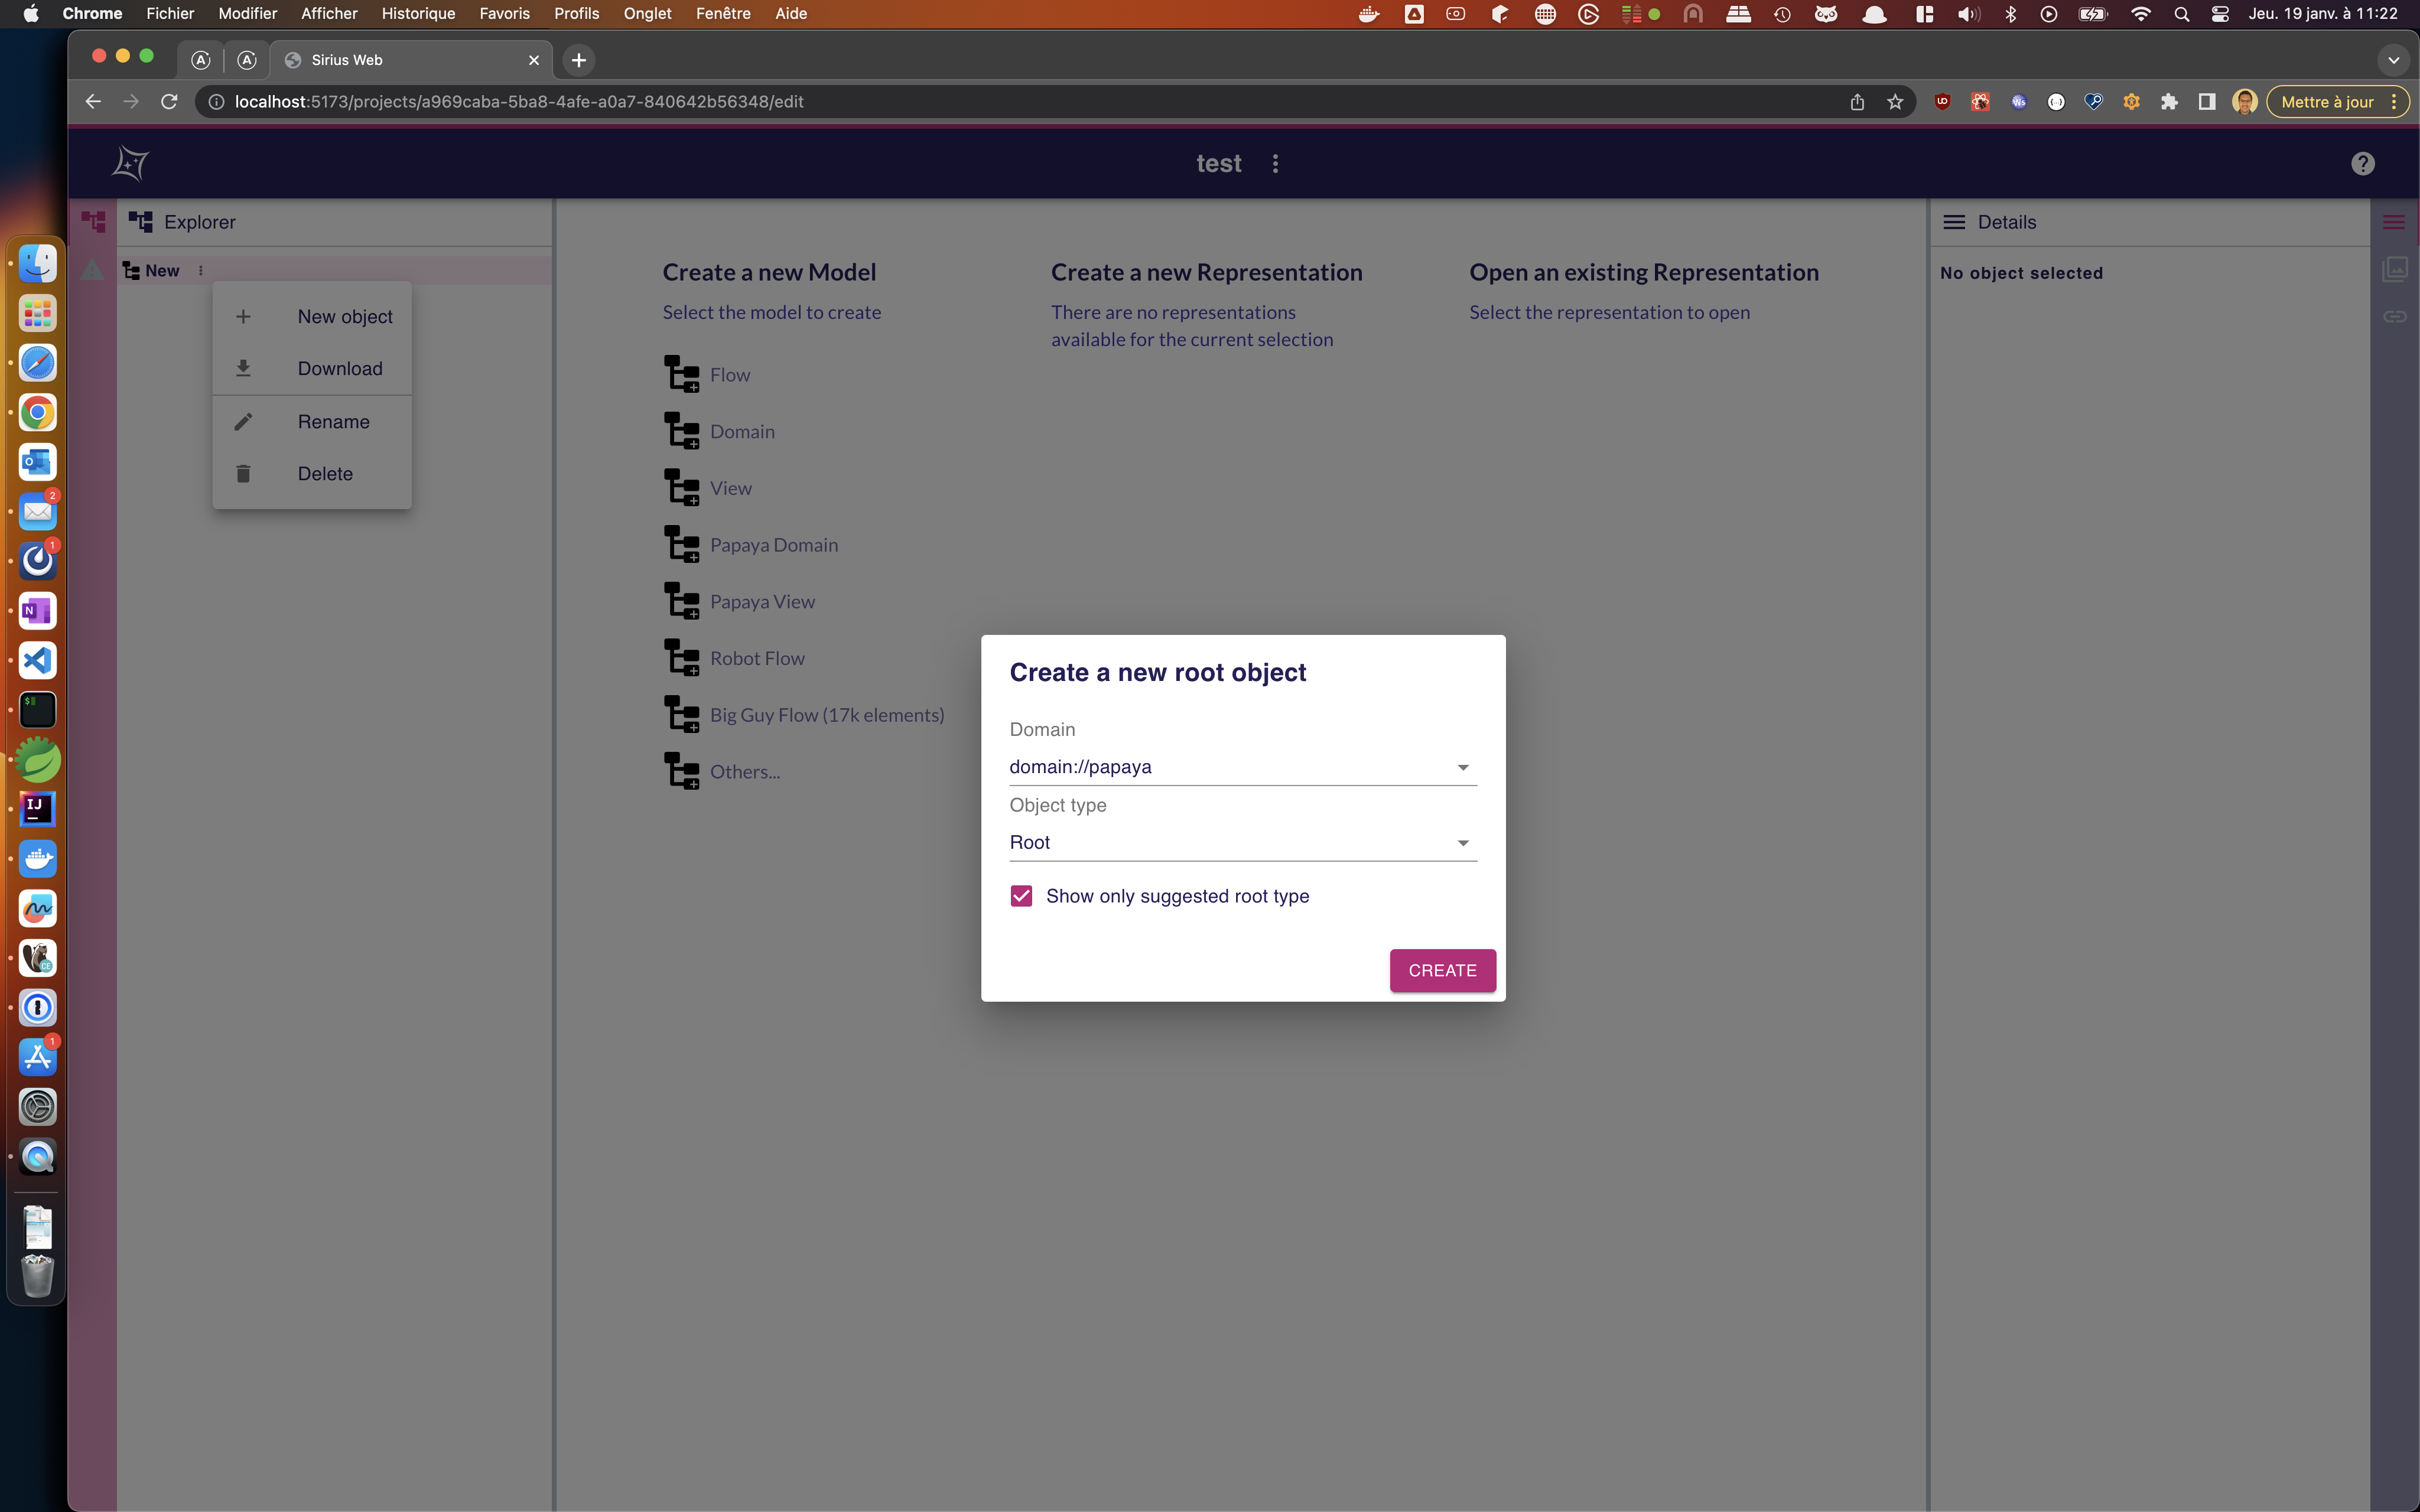Select Delete in the context menu
Image resolution: width=2420 pixels, height=1512 pixels.
click(325, 474)
